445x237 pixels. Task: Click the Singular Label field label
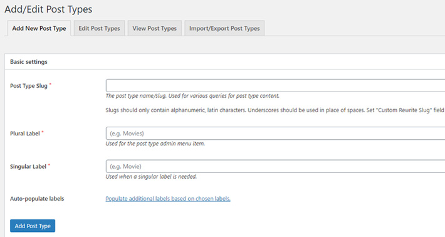click(28, 167)
